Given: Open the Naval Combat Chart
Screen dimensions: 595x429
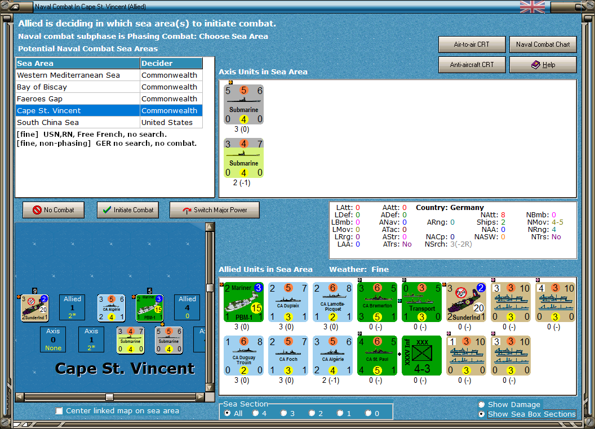Looking at the screenshot, I should (543, 44).
